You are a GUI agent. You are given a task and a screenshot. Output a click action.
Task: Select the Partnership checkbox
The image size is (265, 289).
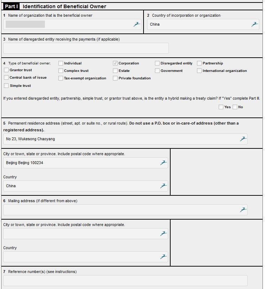(x=199, y=63)
